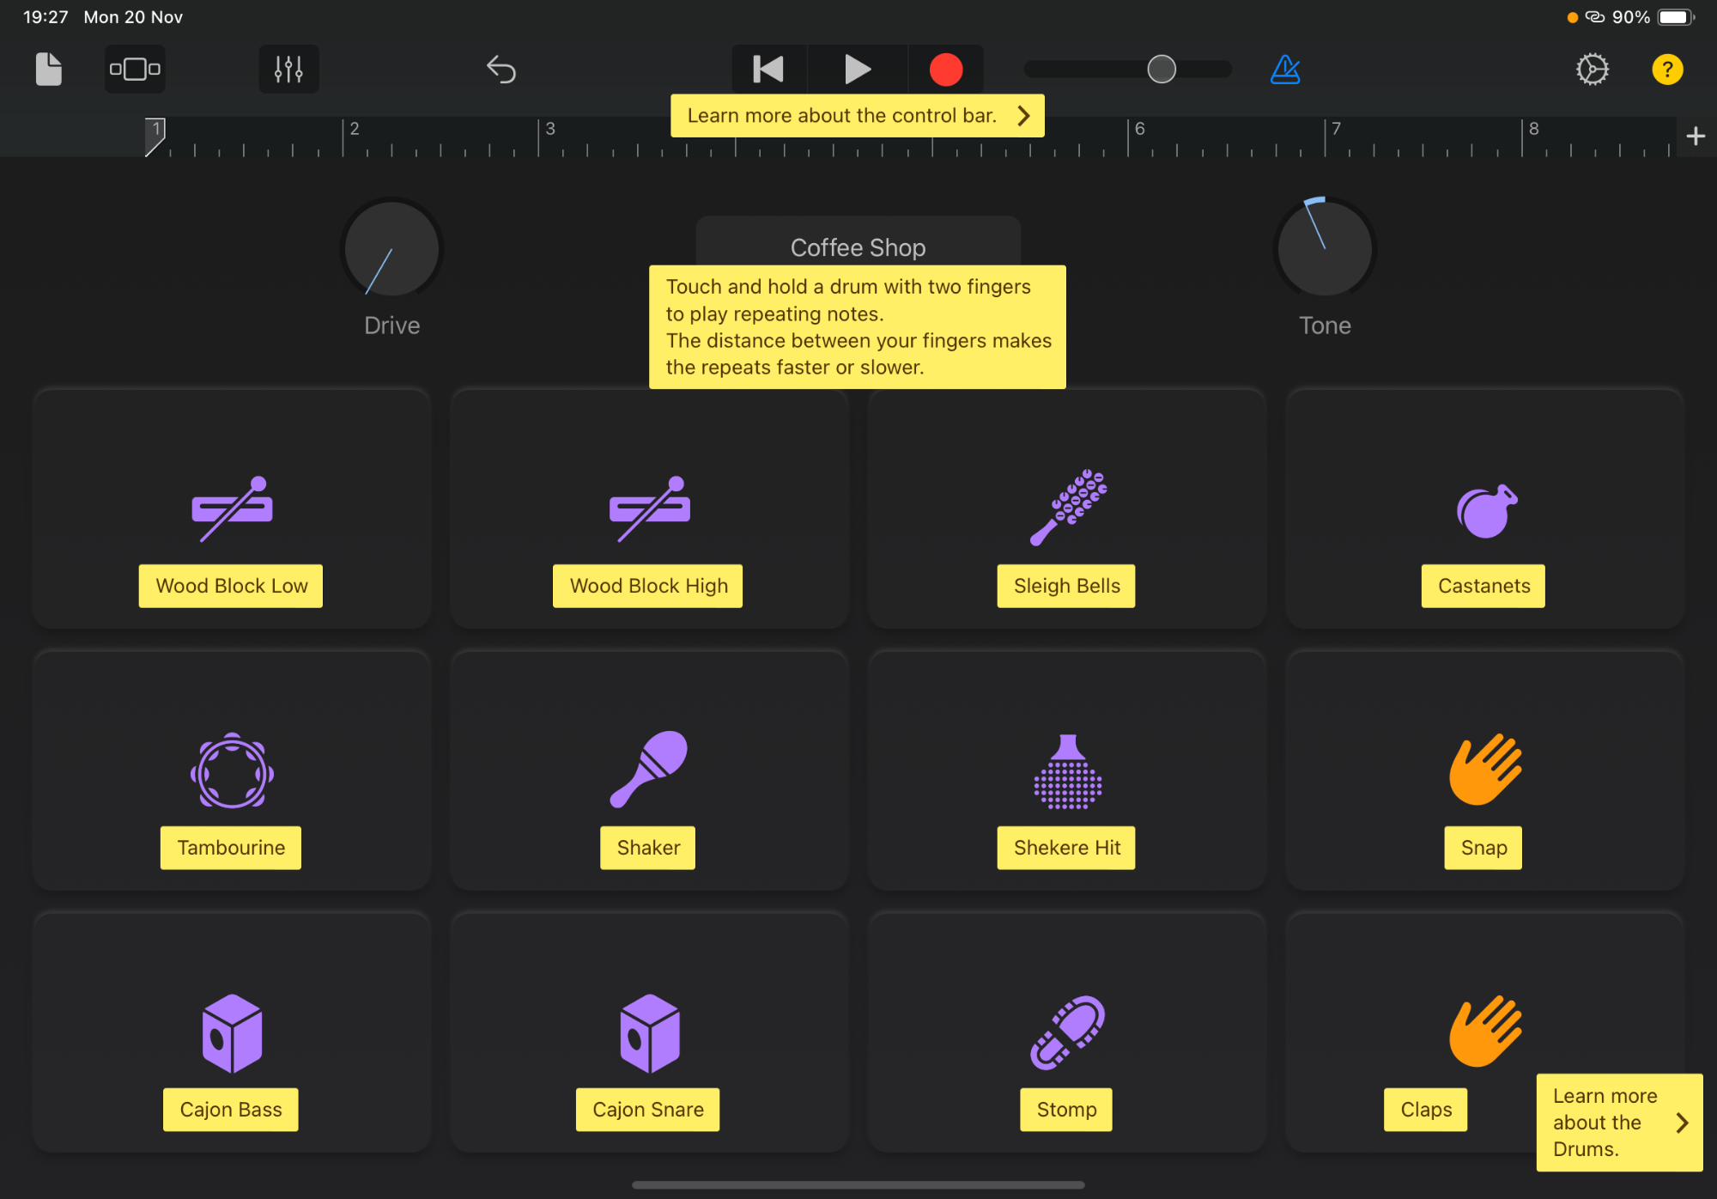Click the playhead at bar 1
Screen dimensions: 1717x1199
click(x=155, y=137)
